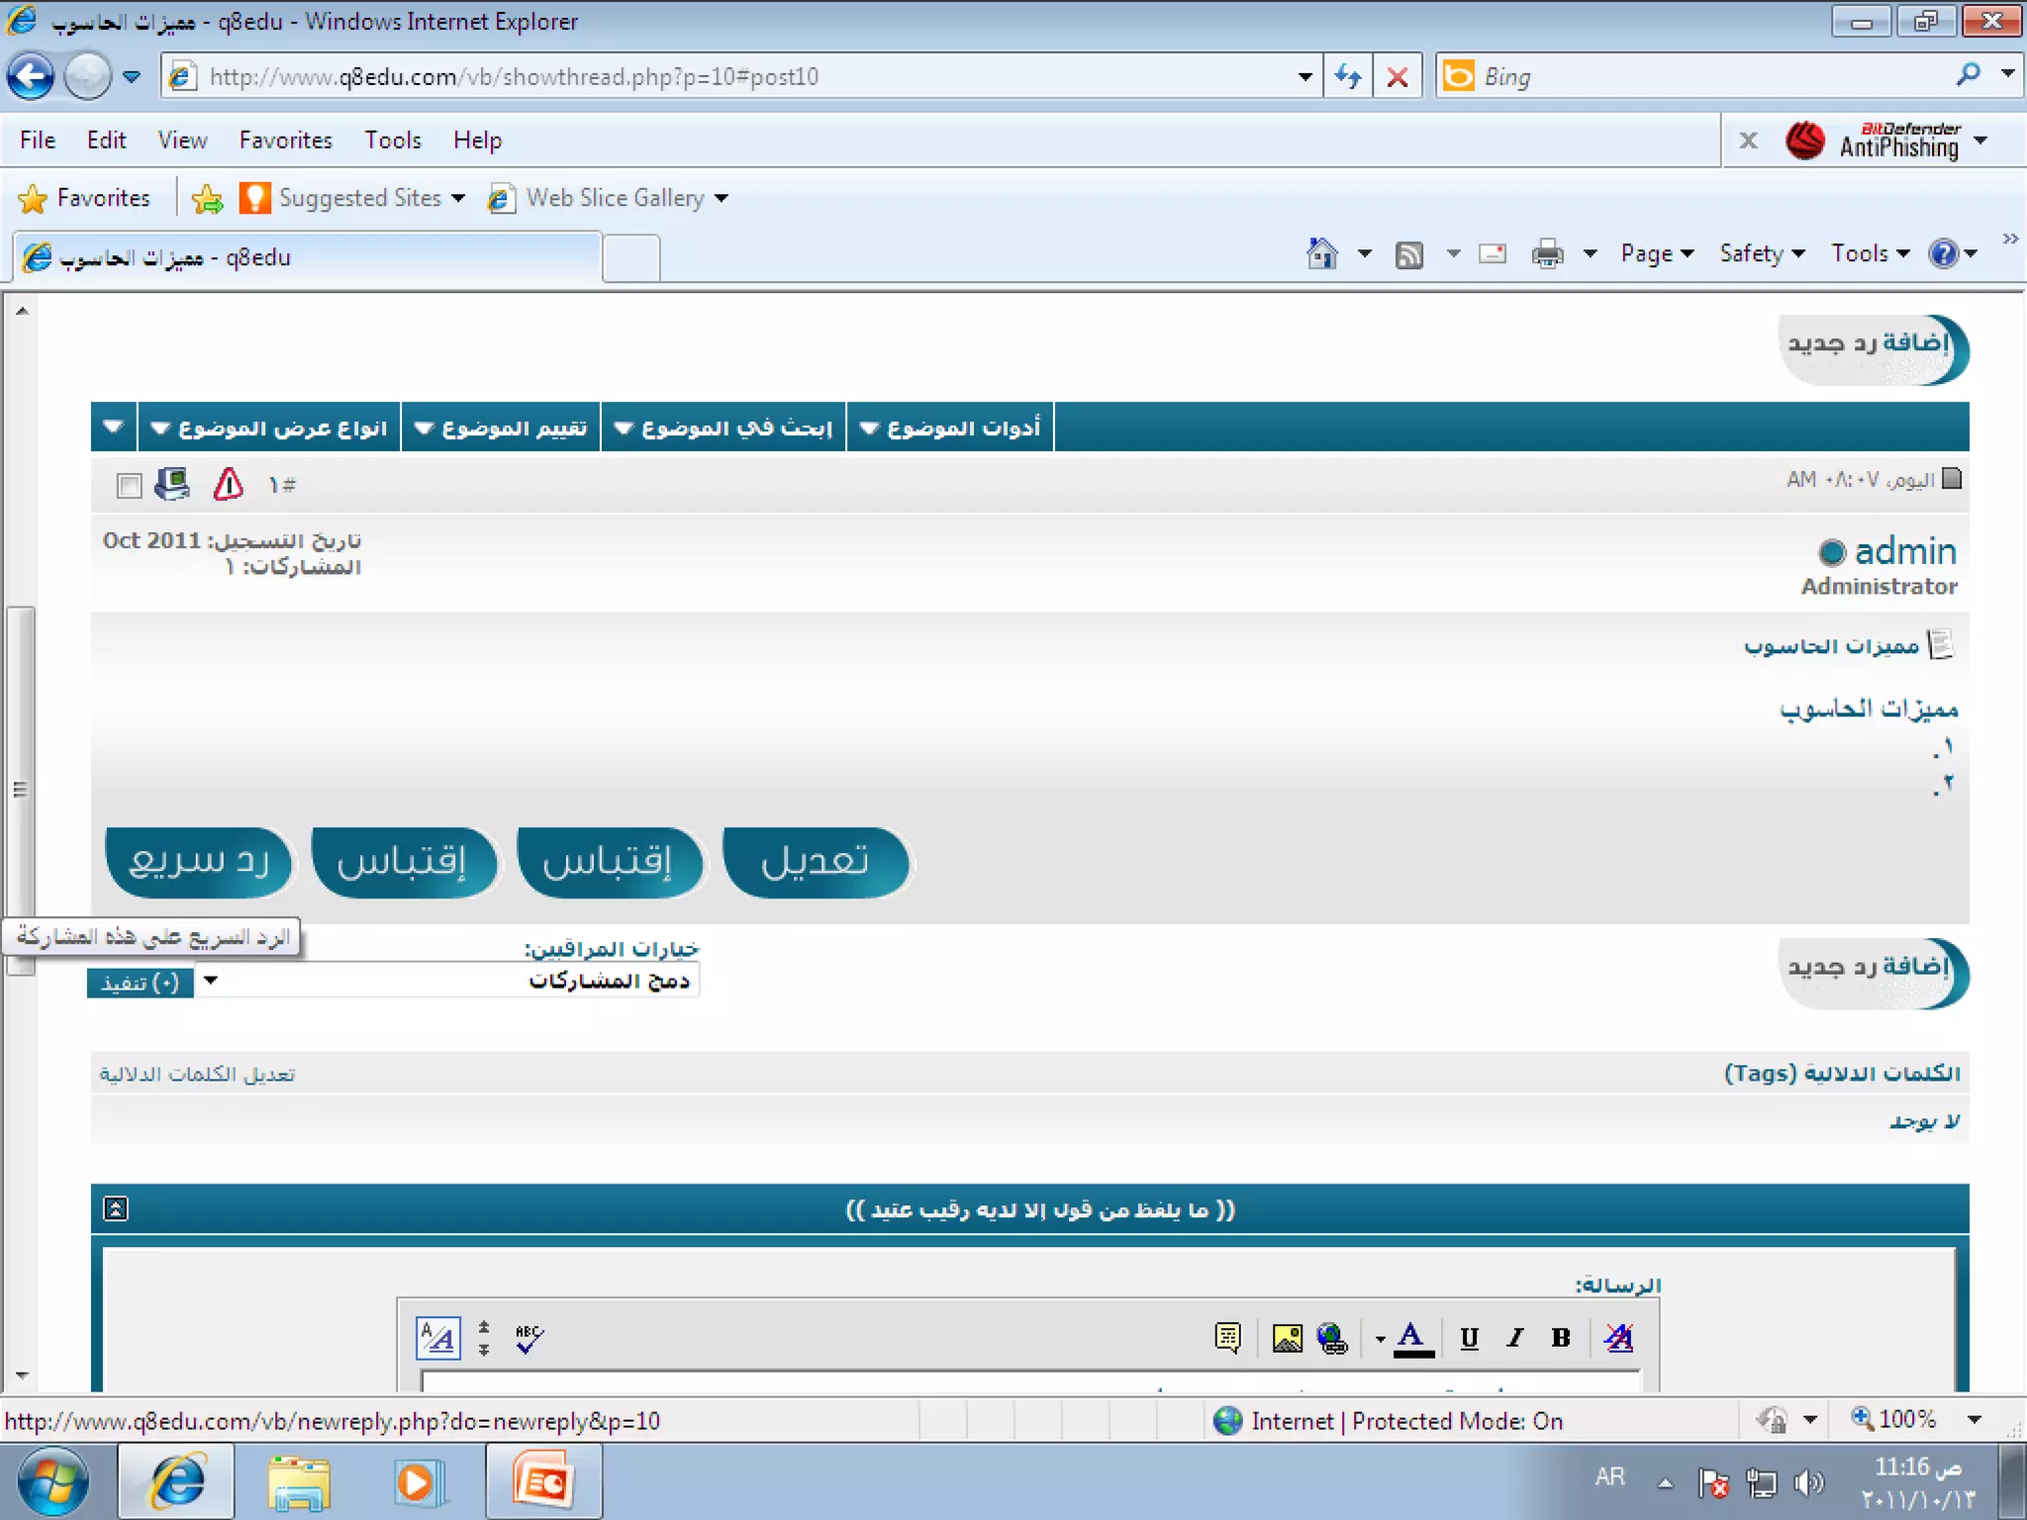Open the rate thread تقييم الموضوع dropdown
2027x1520 pixels.
click(x=502, y=427)
